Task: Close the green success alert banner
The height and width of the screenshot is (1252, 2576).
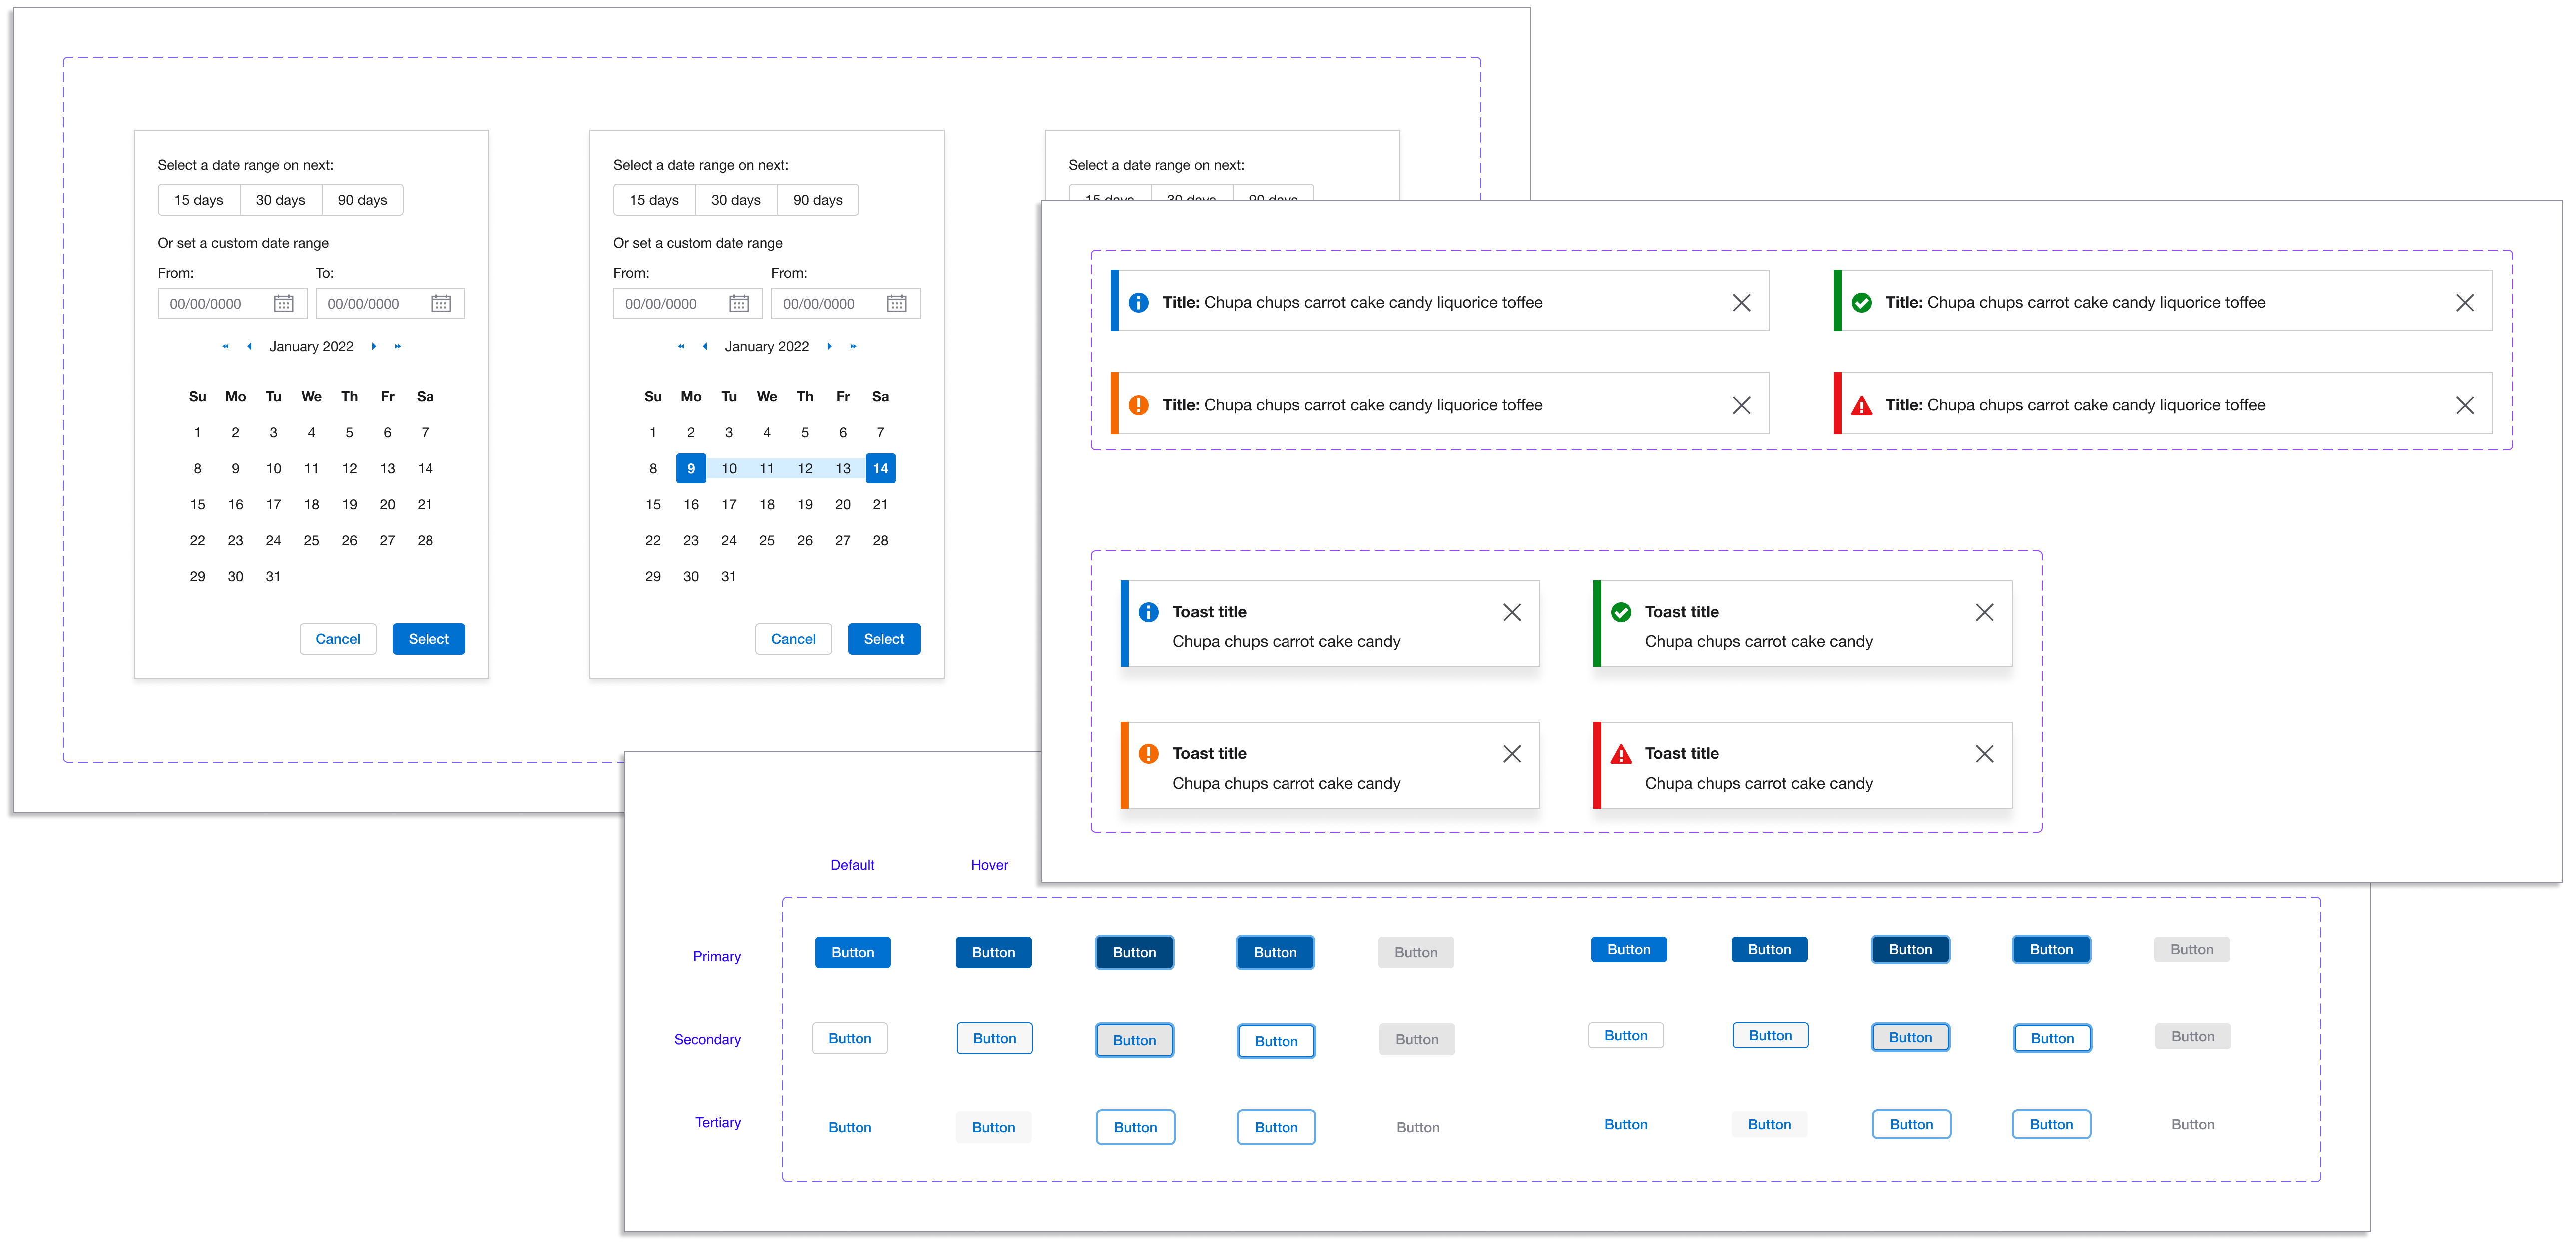Action: [x=2464, y=302]
